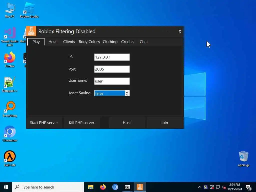Click the Username label

[x=78, y=80]
